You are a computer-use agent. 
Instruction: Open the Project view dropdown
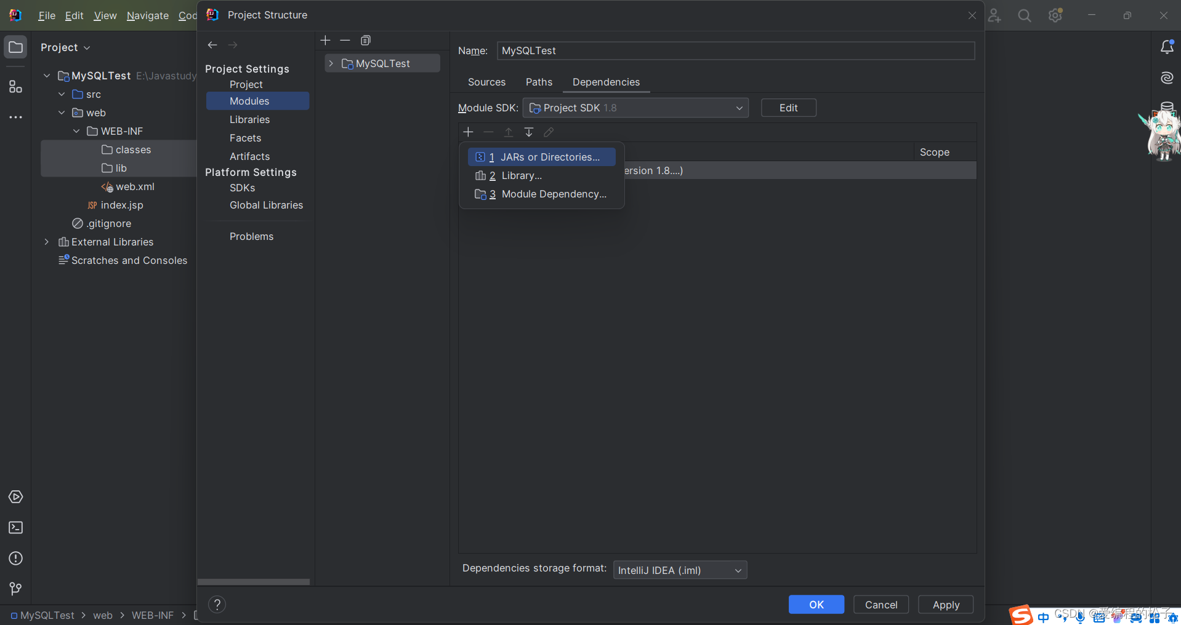pyautogui.click(x=65, y=47)
